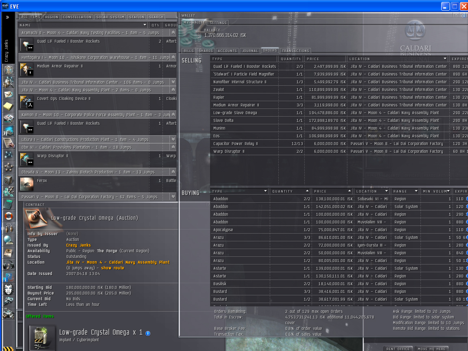The image size is (468, 351).
Task: Open the Journal tab in wallet
Action: pyautogui.click(x=250, y=51)
